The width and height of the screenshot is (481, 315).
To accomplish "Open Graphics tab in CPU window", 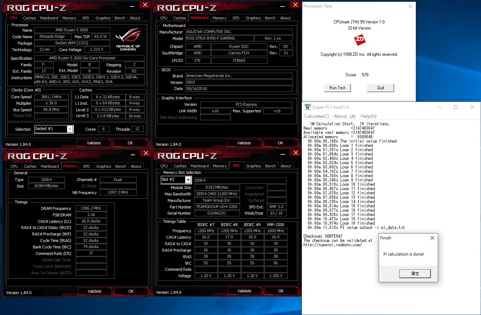I will pos(103,18).
